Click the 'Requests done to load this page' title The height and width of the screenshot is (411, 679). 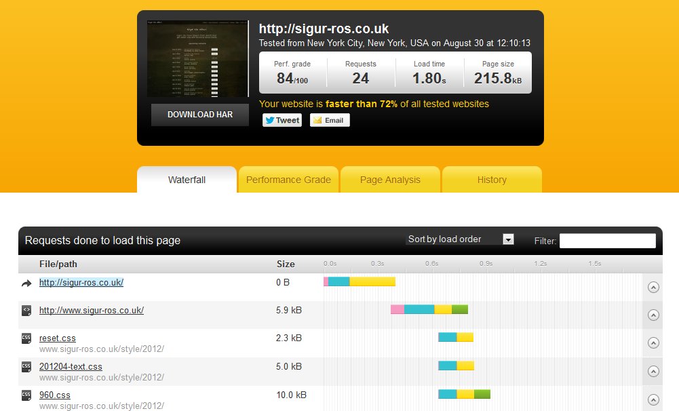click(x=102, y=240)
